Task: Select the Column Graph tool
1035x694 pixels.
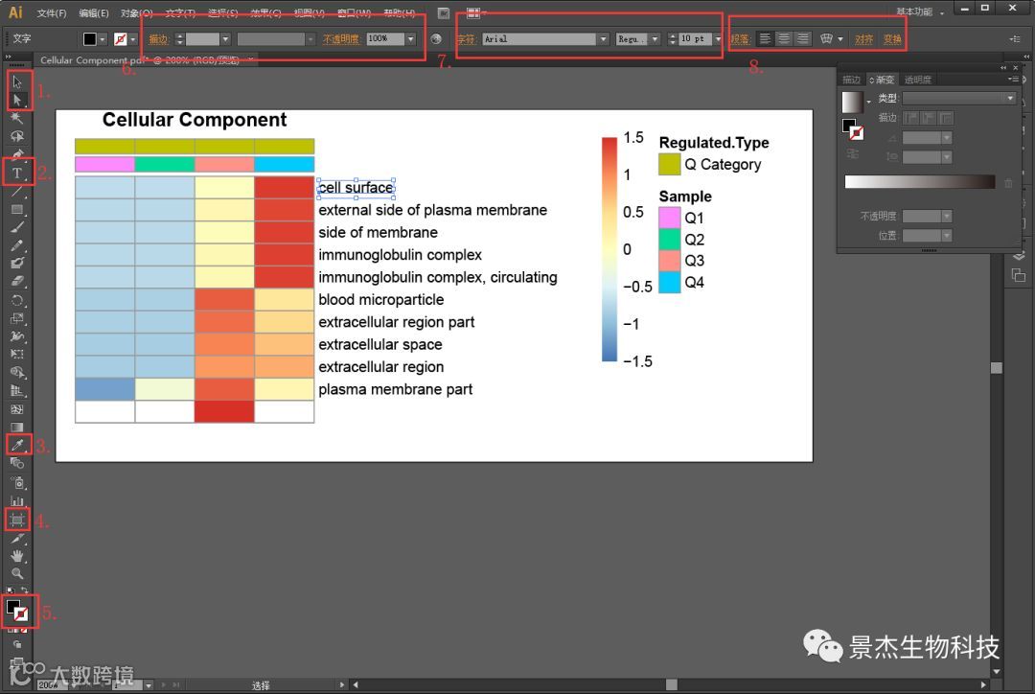Action: (x=17, y=500)
